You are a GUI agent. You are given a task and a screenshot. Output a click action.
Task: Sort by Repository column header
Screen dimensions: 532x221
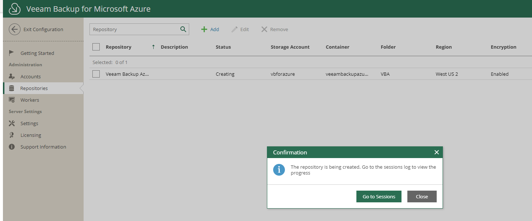(118, 47)
